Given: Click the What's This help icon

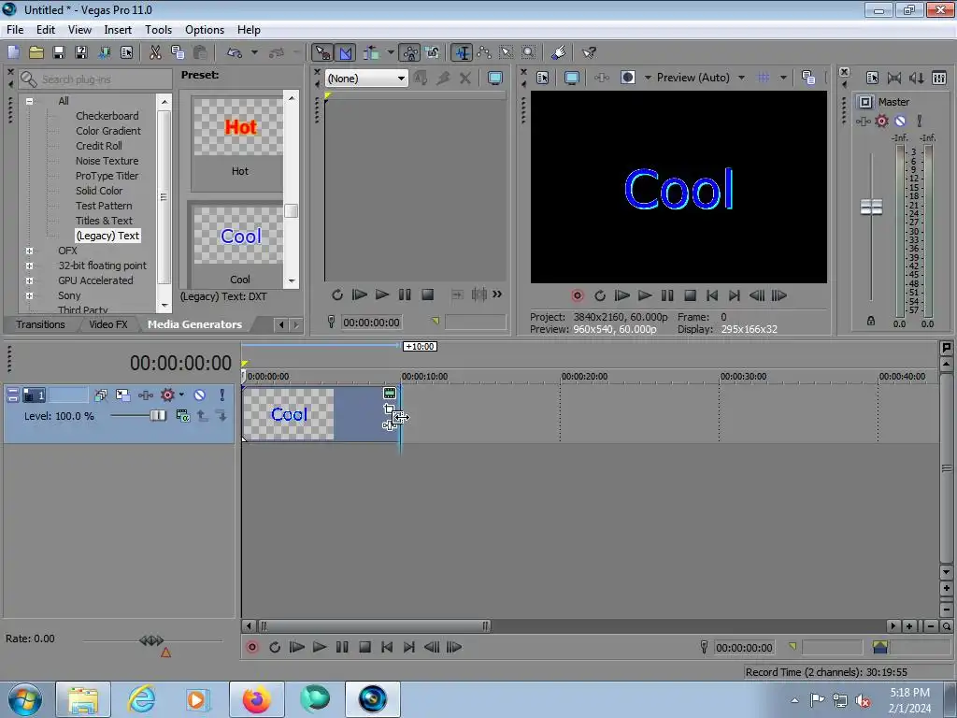Looking at the screenshot, I should pos(589,52).
